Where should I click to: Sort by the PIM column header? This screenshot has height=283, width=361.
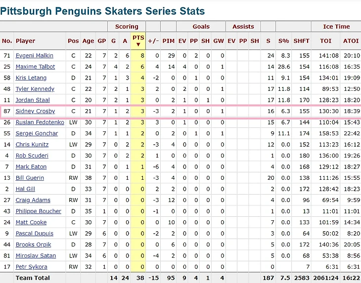pyautogui.click(x=168, y=41)
